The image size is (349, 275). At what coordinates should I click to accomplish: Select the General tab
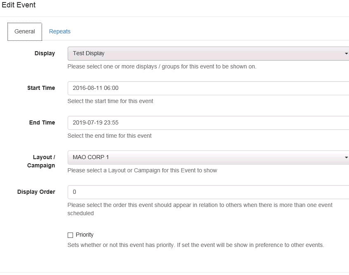pyautogui.click(x=25, y=32)
